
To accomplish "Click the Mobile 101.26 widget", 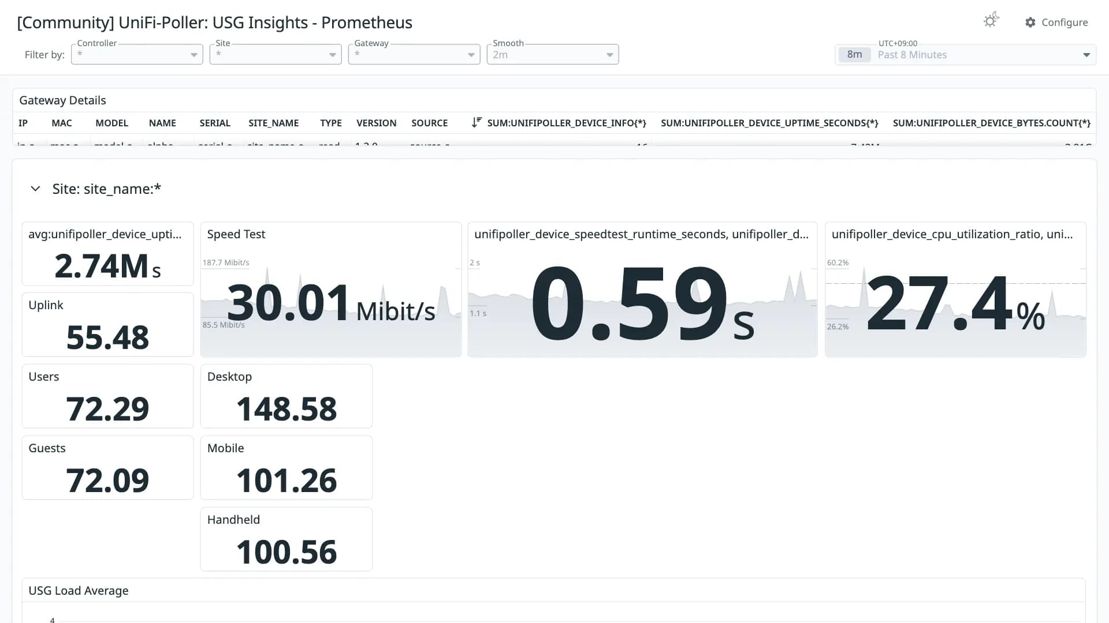I will (x=286, y=468).
